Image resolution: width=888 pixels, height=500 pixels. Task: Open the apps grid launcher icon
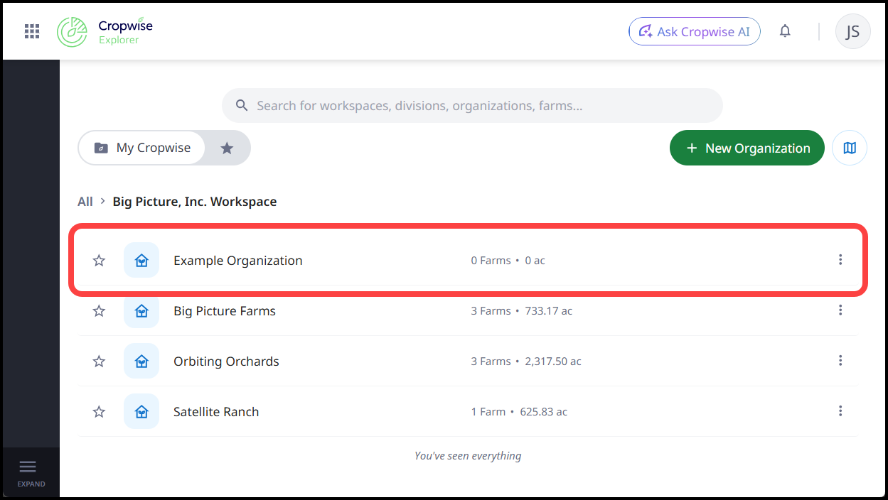(x=32, y=31)
